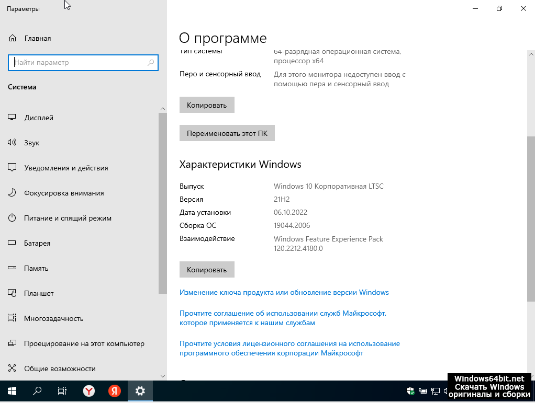The height and width of the screenshot is (403, 535).
Task: Open the Память storage settings
Action: point(36,268)
